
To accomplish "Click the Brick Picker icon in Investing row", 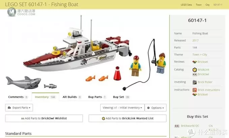I will pos(195,82).
